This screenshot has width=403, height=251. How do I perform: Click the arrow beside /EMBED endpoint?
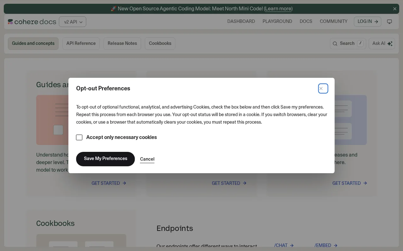pos(335,245)
